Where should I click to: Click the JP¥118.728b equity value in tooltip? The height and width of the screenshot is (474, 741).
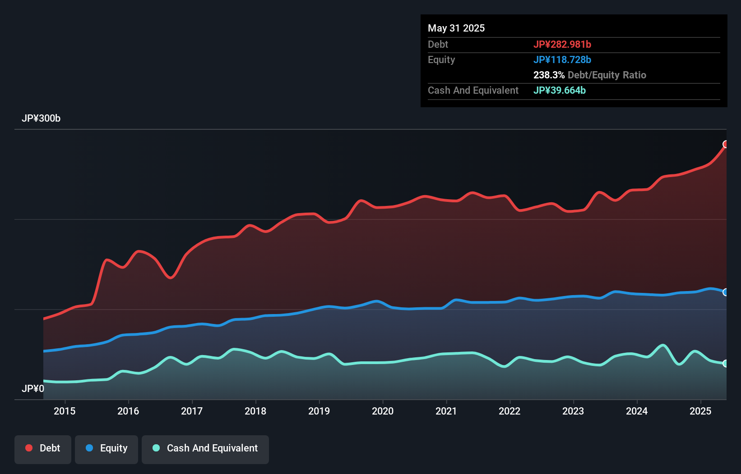562,59
